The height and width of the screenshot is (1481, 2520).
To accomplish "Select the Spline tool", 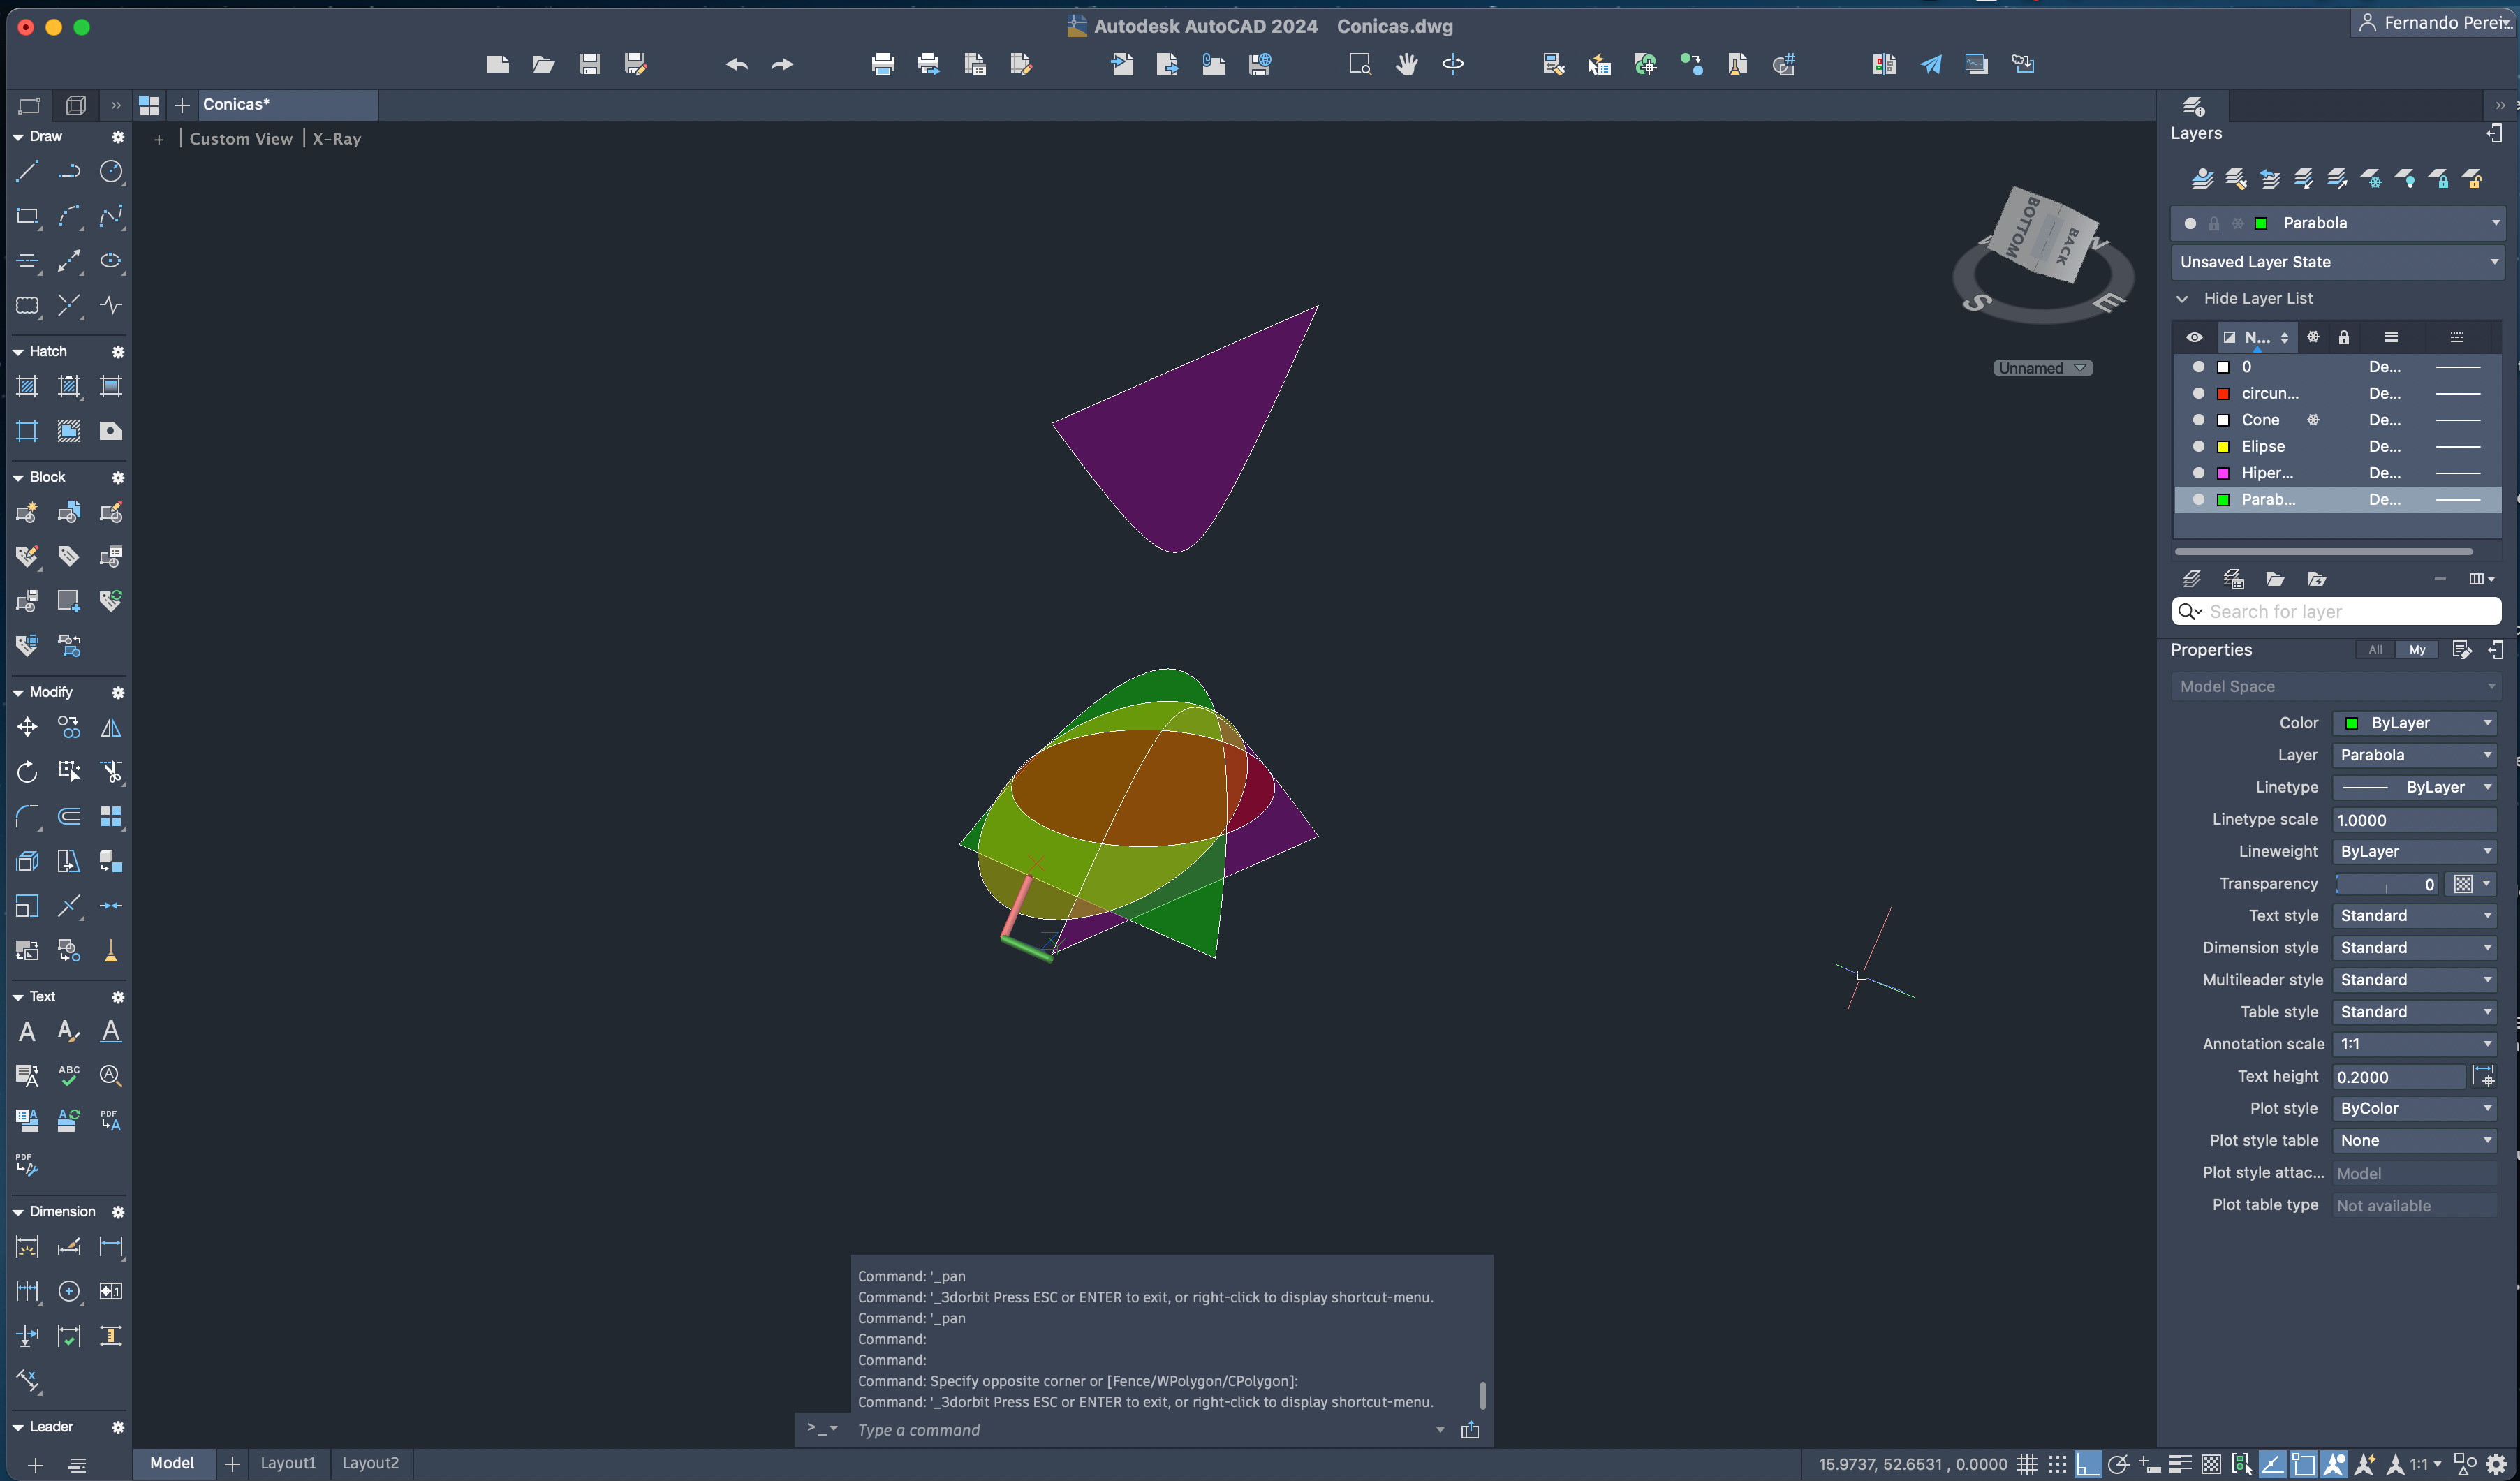I will click(111, 216).
